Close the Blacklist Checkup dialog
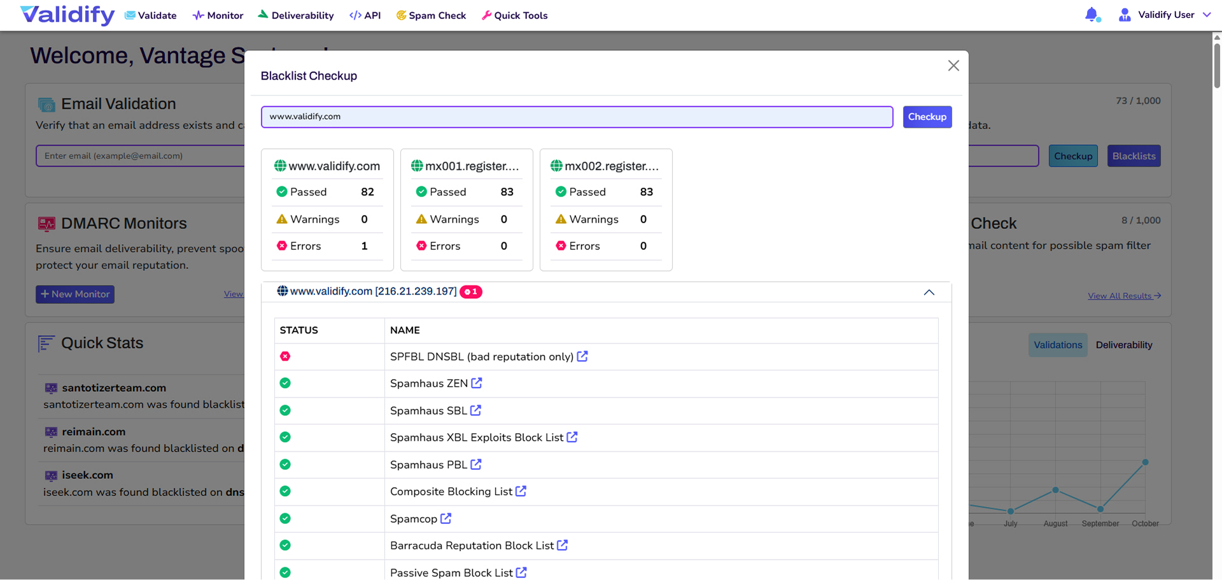 pos(953,66)
